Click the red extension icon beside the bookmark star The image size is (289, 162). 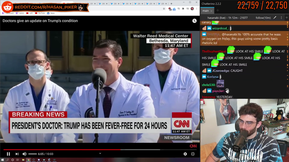(x=170, y=9)
